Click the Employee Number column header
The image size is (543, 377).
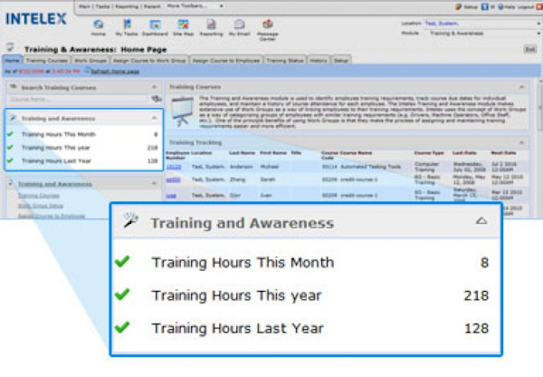pyautogui.click(x=177, y=155)
